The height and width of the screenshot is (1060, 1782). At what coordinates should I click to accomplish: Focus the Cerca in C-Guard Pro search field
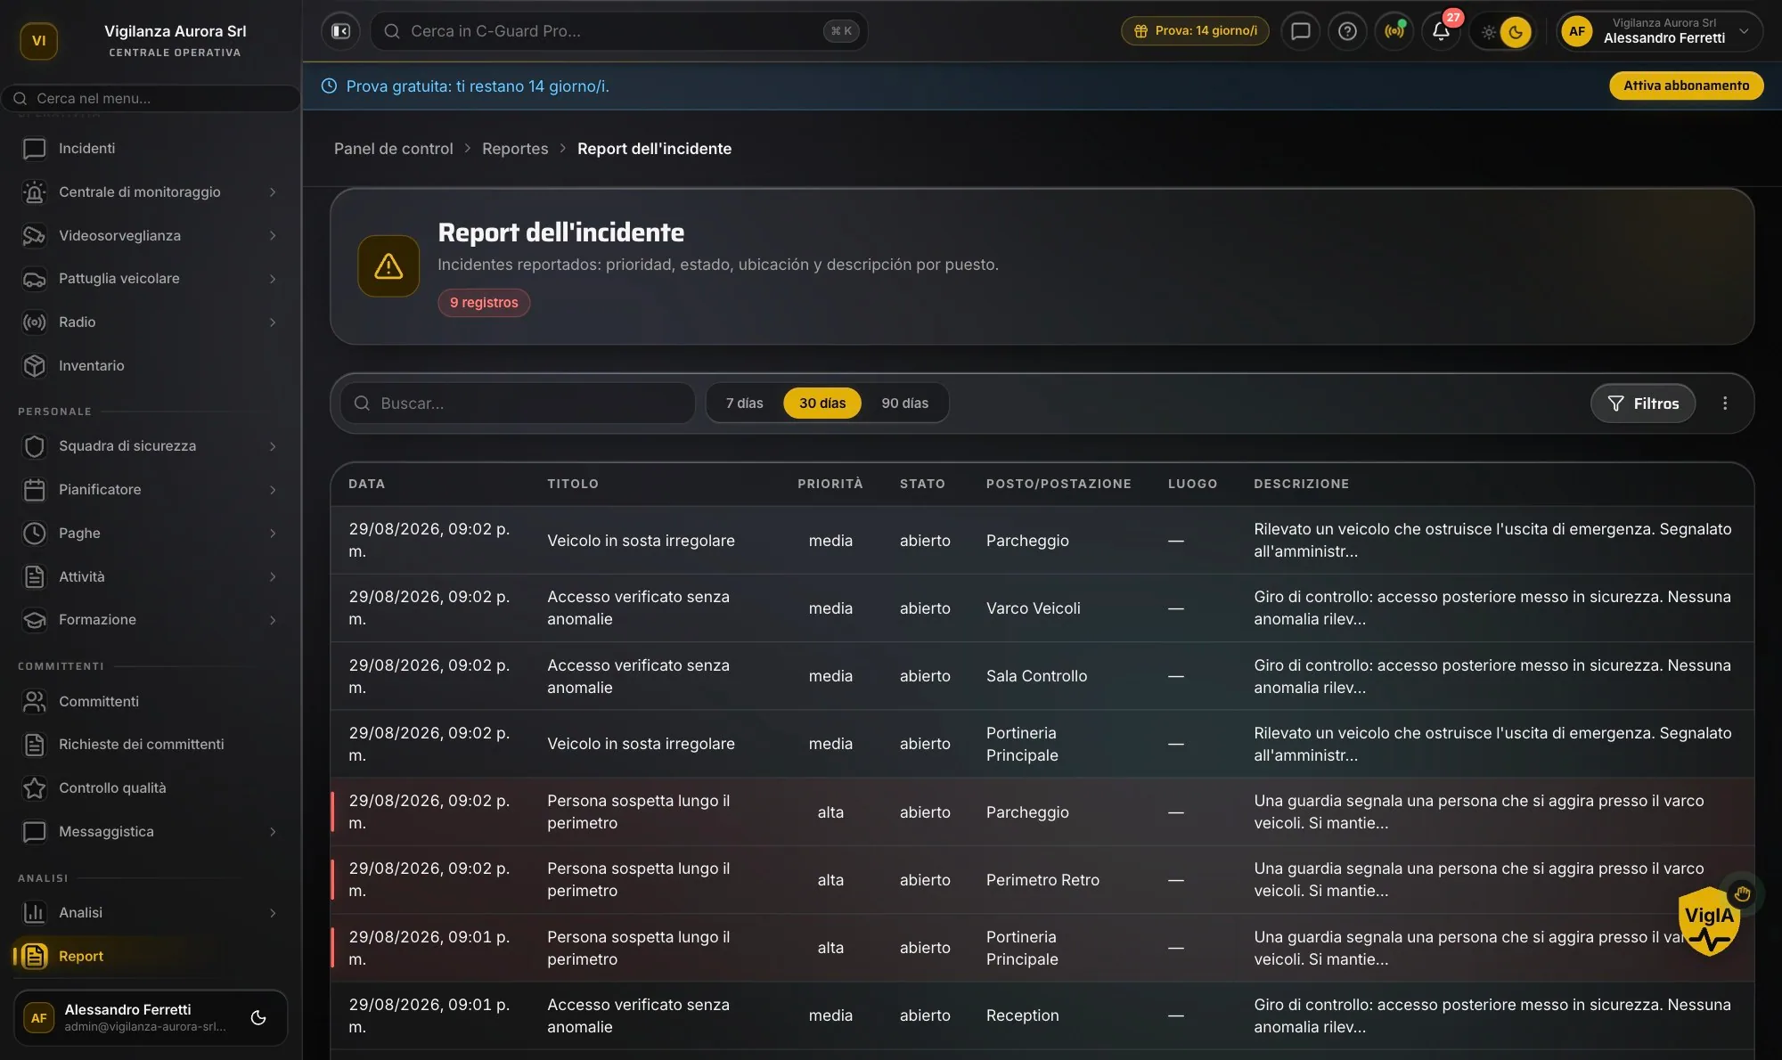pos(618,31)
